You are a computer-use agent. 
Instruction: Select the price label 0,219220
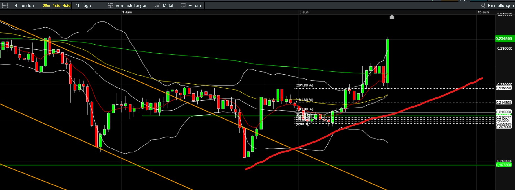pos(504,88)
